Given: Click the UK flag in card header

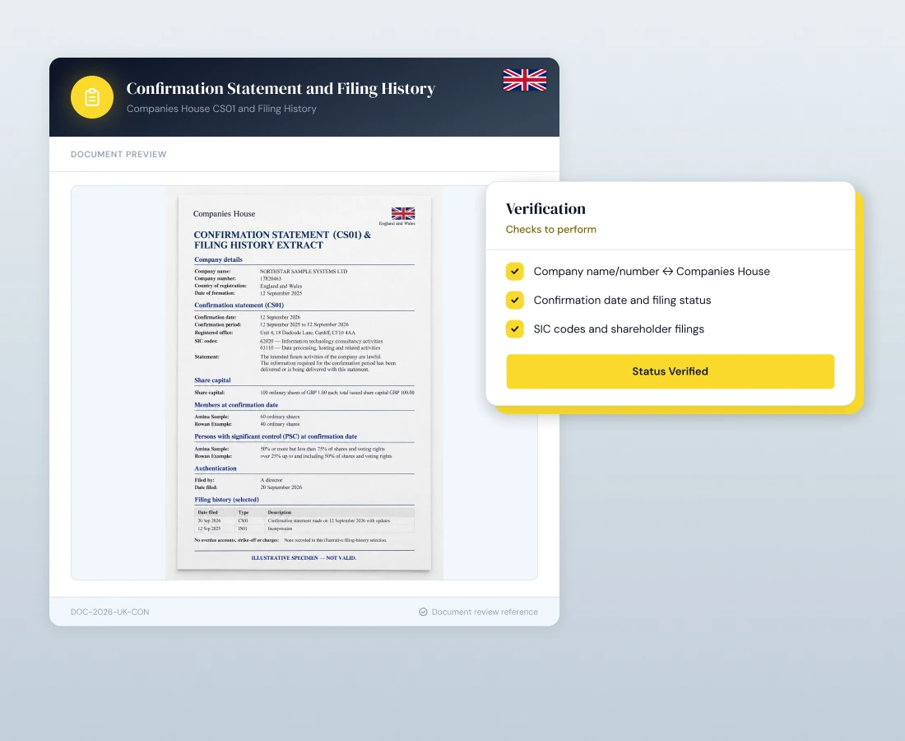Looking at the screenshot, I should pyautogui.click(x=525, y=80).
